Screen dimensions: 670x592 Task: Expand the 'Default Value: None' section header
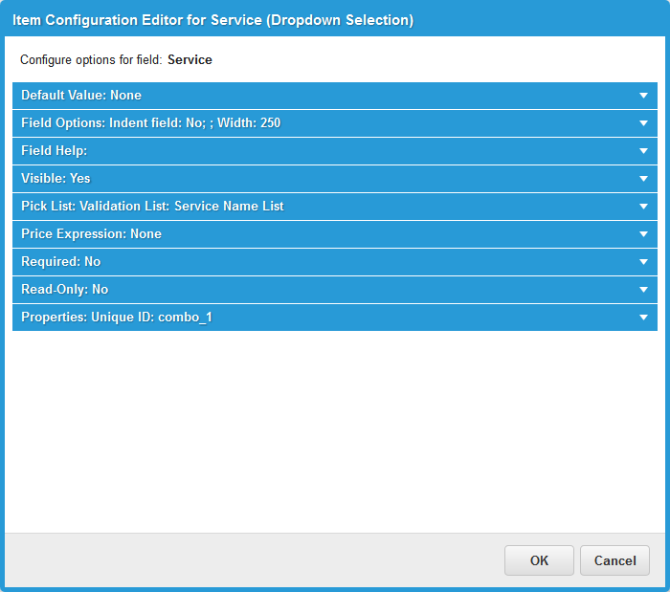(81, 96)
